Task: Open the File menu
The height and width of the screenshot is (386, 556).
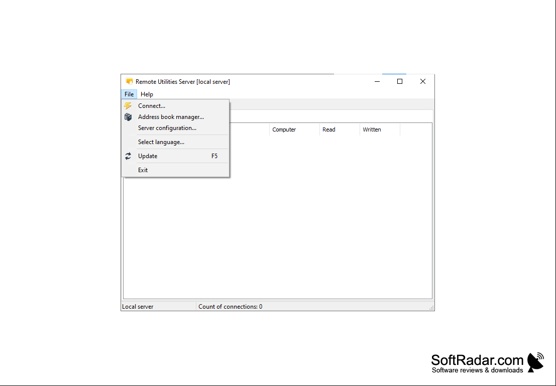Action: (129, 94)
